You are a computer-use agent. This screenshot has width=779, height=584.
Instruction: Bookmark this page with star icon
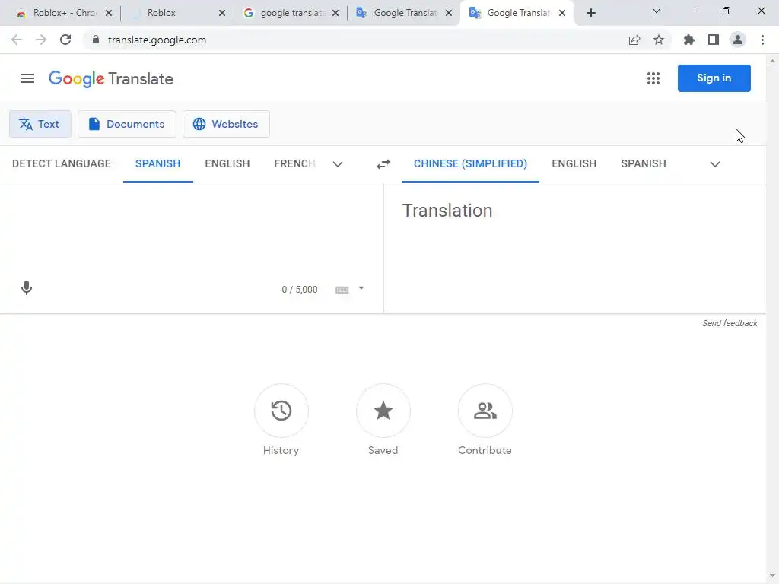pyautogui.click(x=659, y=40)
